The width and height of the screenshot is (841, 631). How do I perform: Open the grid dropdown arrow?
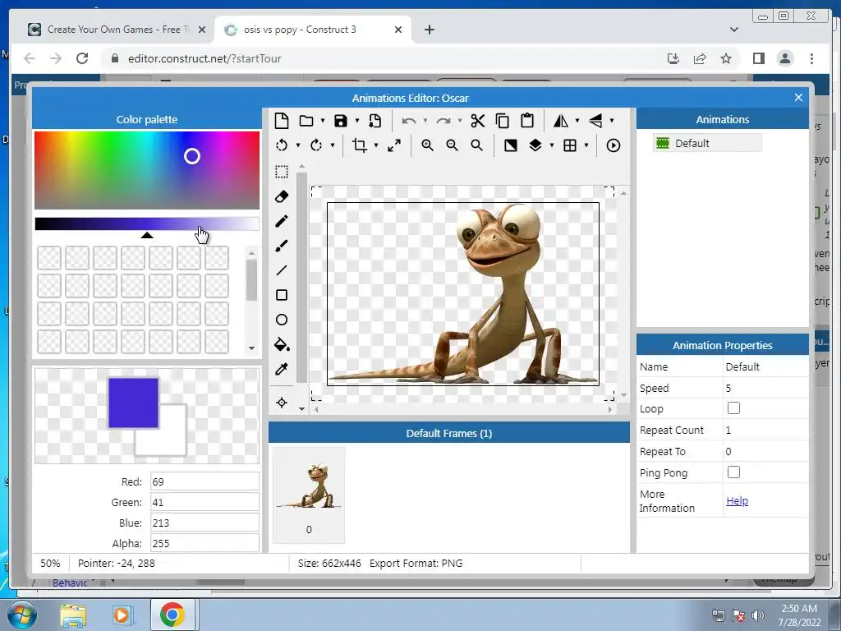pyautogui.click(x=586, y=146)
